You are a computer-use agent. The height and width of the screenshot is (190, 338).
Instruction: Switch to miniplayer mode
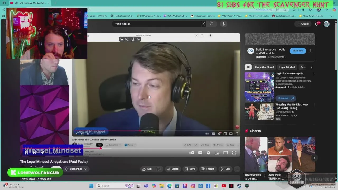point(217,153)
